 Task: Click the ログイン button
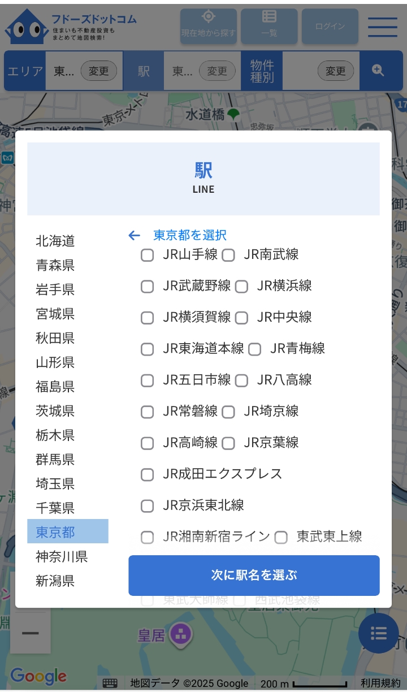(x=330, y=26)
